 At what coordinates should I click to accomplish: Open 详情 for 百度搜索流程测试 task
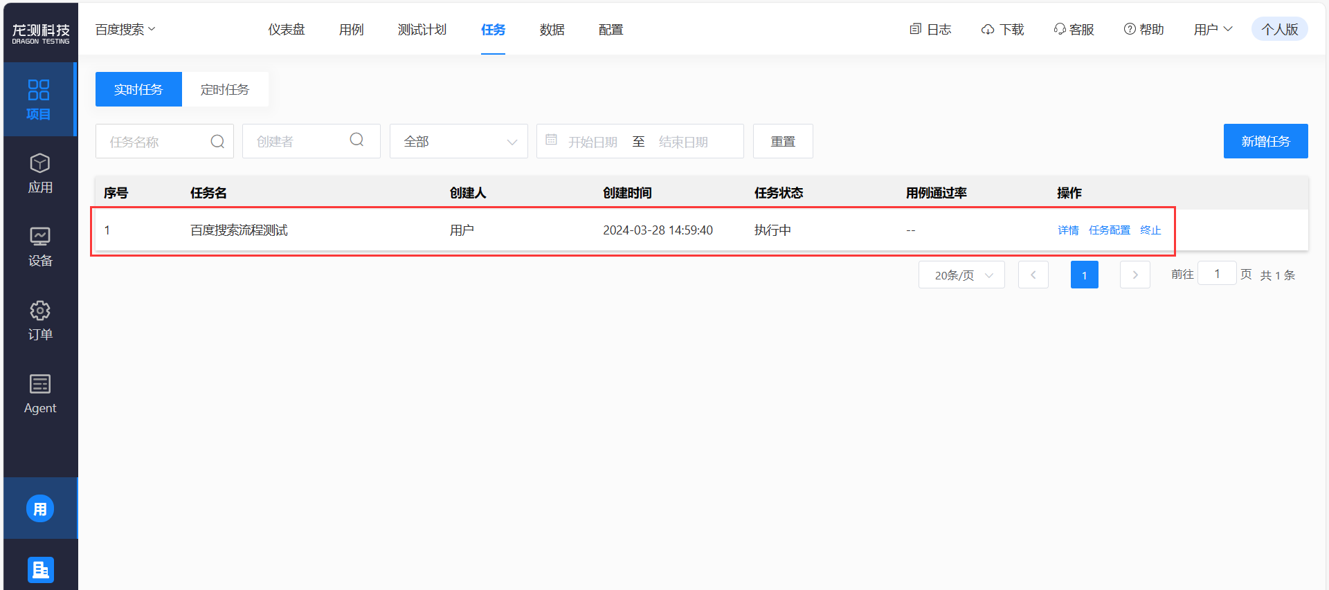[x=1068, y=230]
